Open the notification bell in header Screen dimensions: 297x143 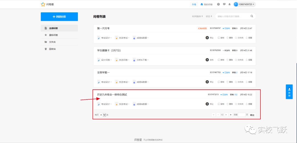click(229, 4)
